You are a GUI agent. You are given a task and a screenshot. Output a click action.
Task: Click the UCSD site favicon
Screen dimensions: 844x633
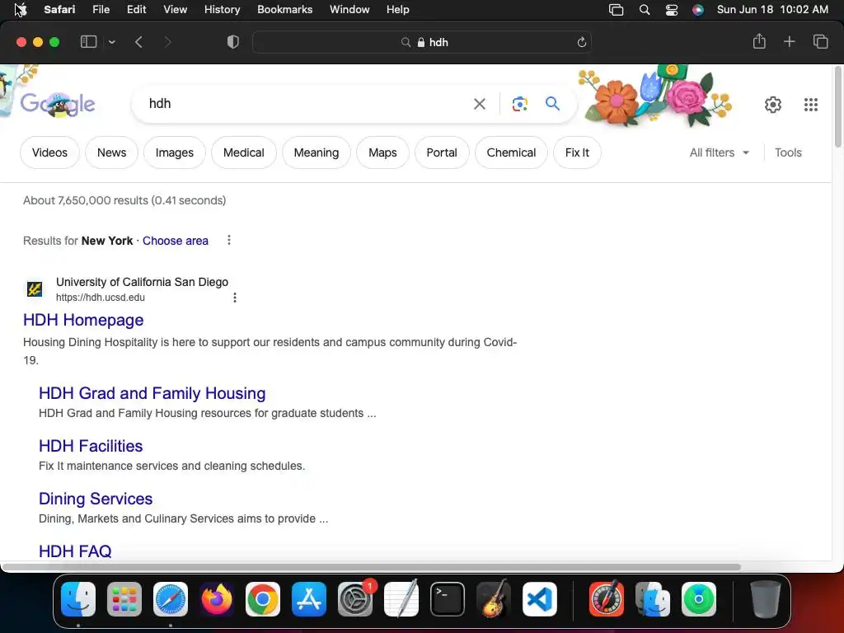tap(35, 289)
